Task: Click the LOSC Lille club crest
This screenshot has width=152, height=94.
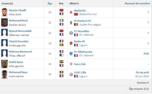Action: click(71, 74)
